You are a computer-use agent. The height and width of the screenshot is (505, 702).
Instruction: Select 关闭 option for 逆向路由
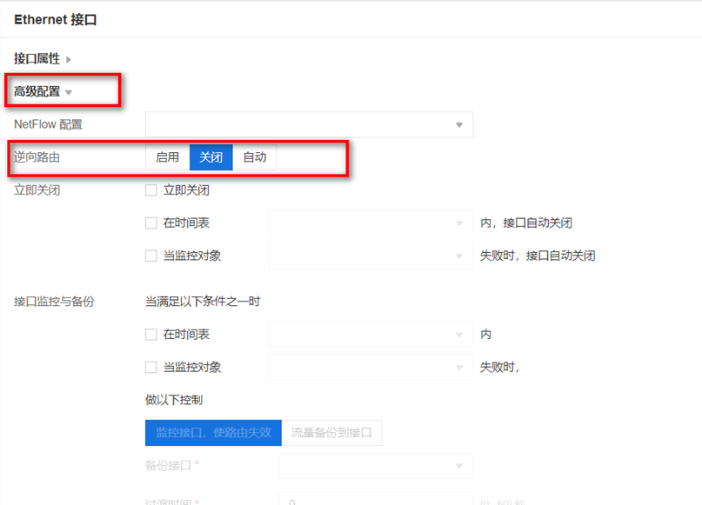(211, 157)
